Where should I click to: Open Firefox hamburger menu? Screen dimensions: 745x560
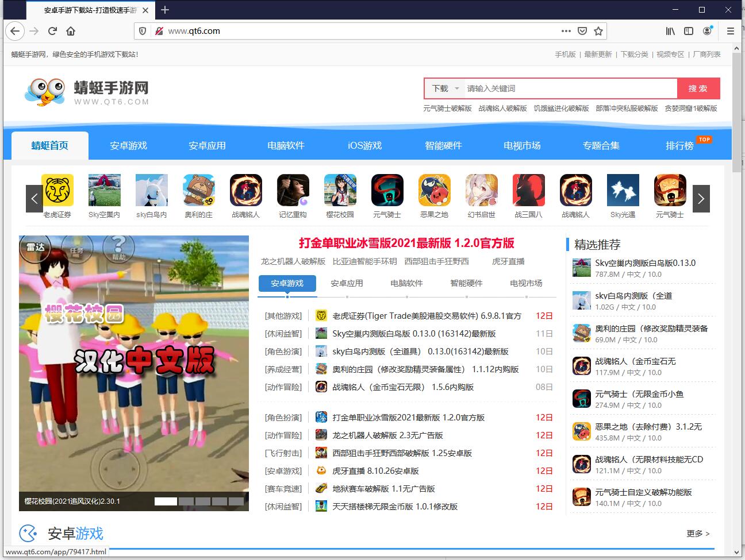point(731,31)
